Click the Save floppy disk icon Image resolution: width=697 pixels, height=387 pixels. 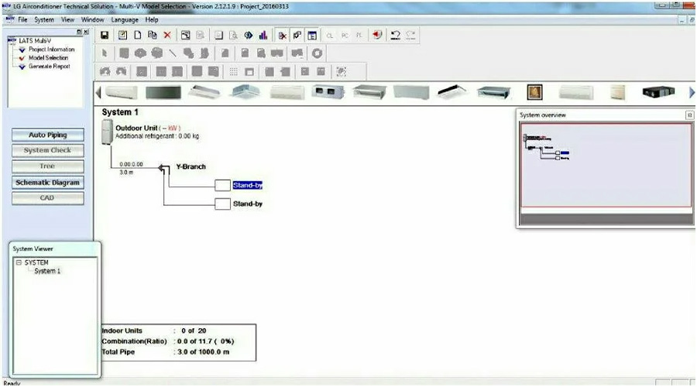point(105,35)
